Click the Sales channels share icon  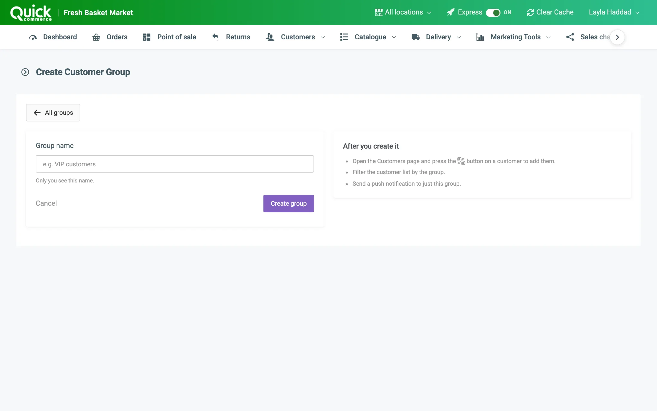570,37
